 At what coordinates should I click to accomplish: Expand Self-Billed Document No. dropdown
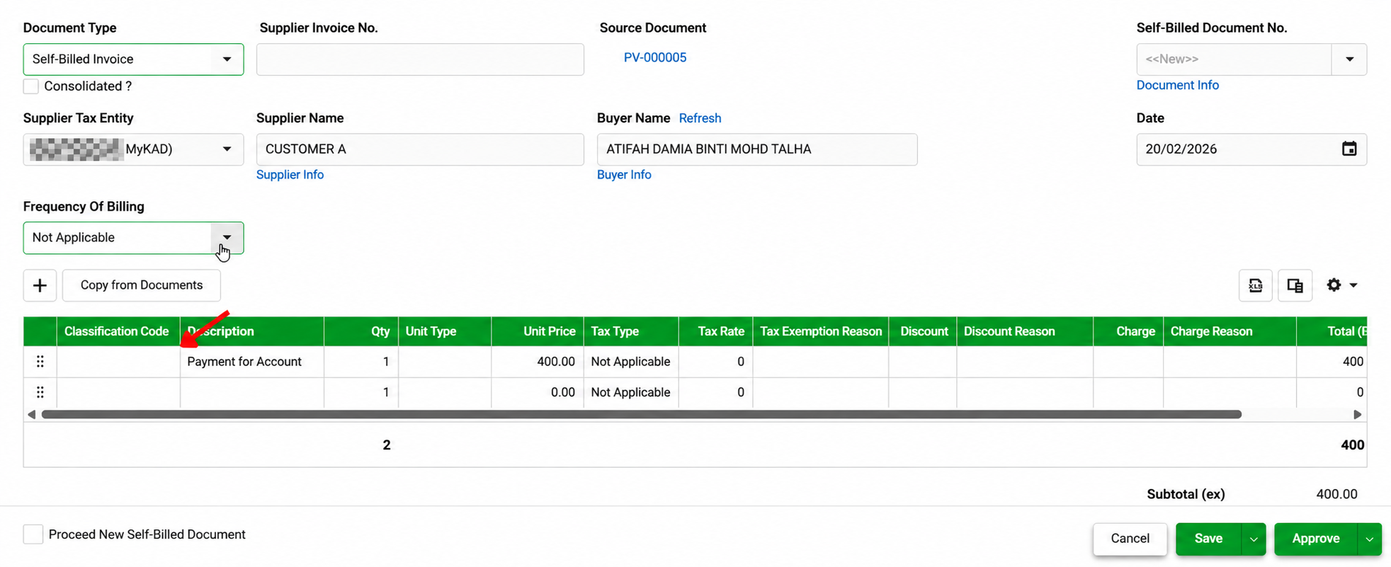click(1349, 59)
